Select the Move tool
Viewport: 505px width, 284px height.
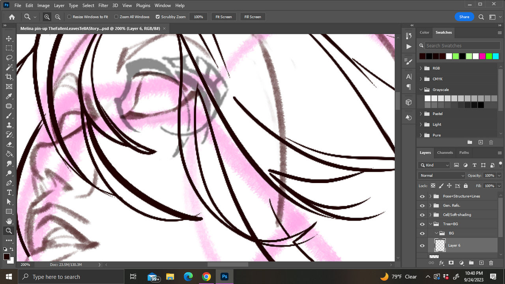click(9, 39)
